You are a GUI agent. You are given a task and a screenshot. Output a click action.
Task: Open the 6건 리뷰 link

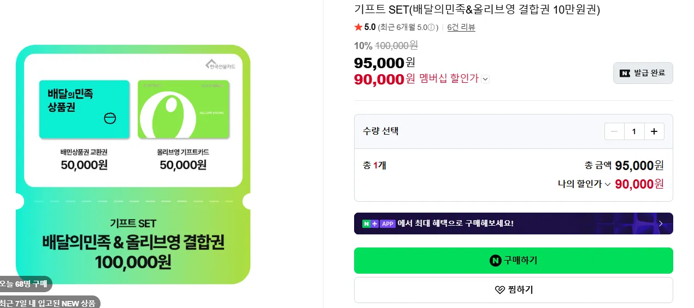pyautogui.click(x=461, y=27)
